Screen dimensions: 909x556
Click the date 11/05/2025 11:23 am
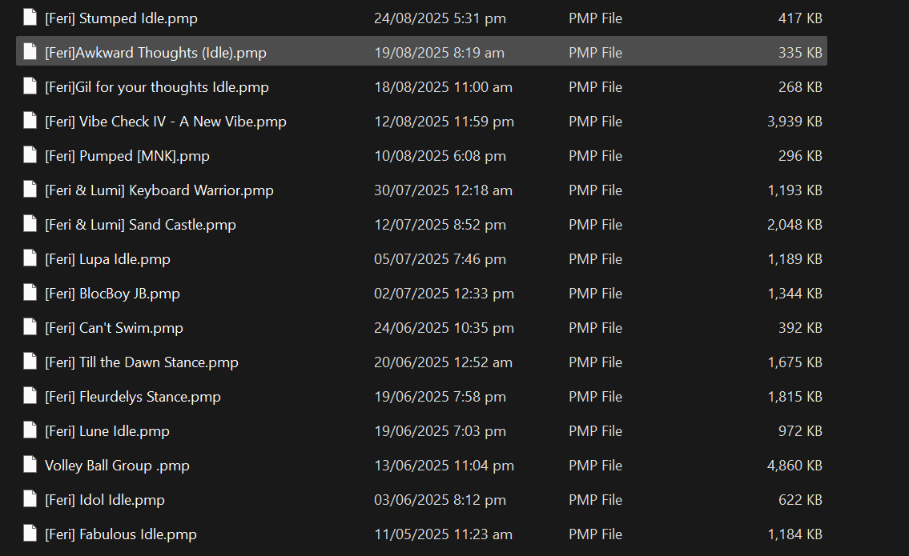444,534
